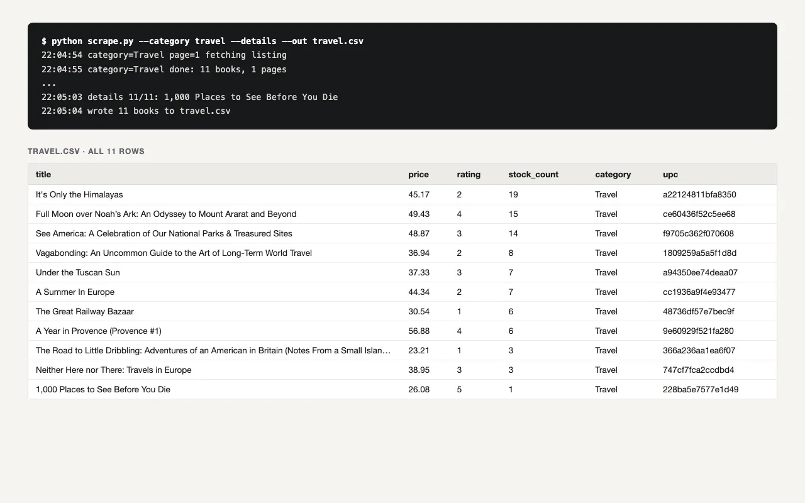Click the rating 5 cell

coord(459,389)
